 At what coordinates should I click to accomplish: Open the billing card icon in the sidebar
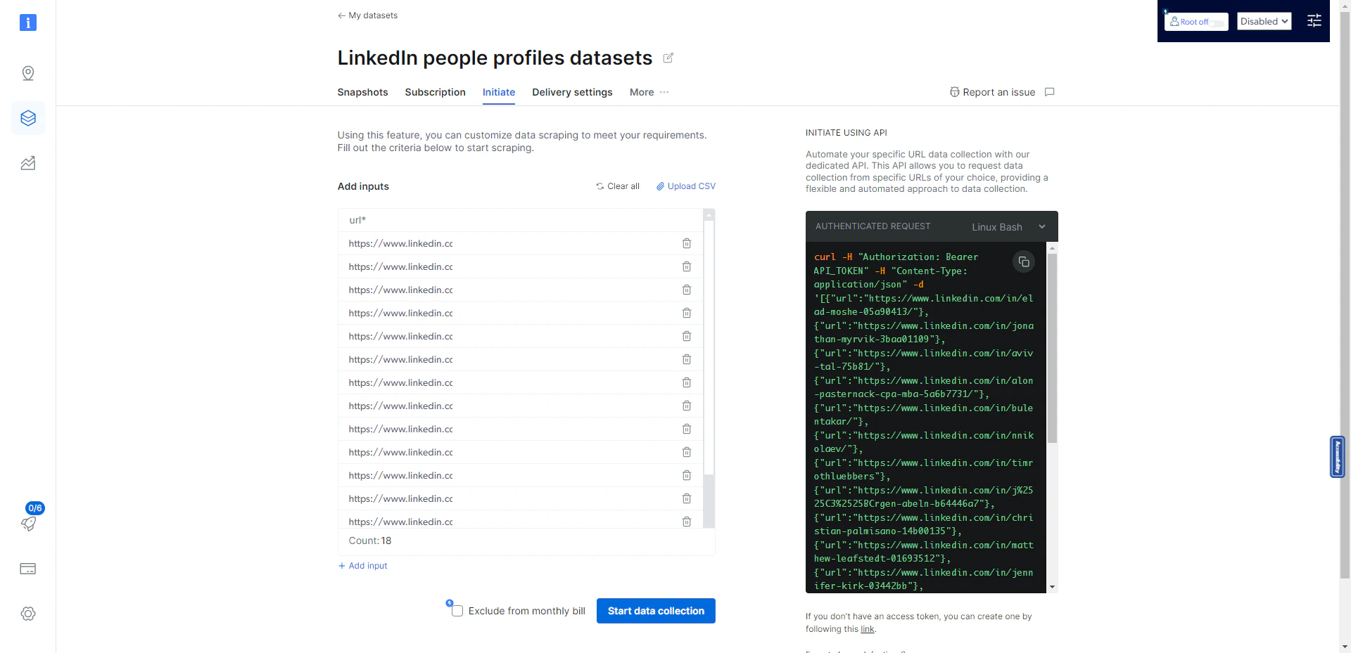tap(28, 569)
